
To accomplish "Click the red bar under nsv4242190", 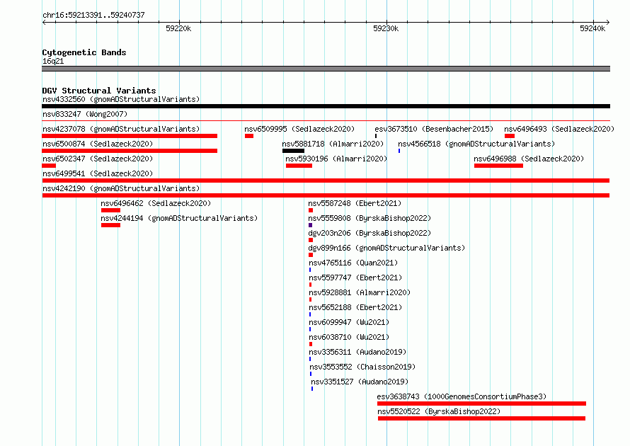I will click(326, 195).
